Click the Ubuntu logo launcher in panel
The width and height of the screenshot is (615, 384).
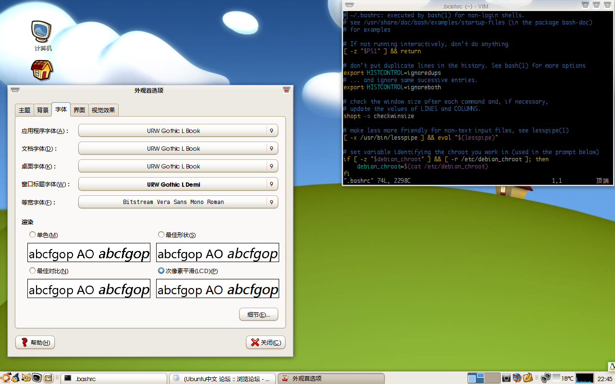click(6, 378)
